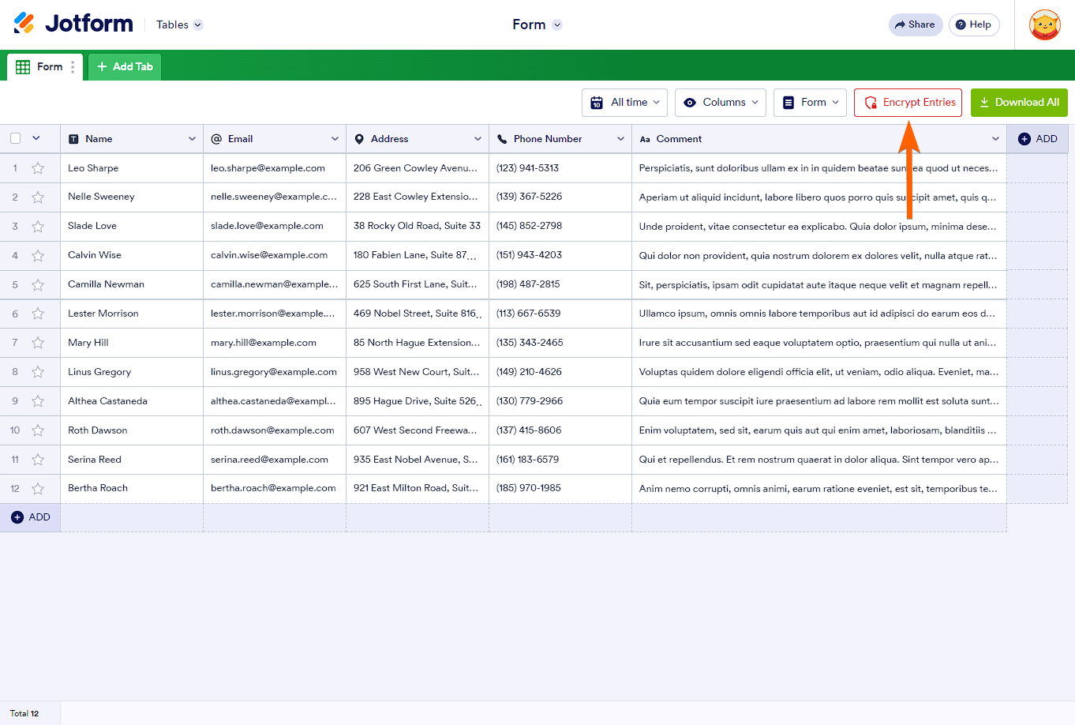Open the user avatar profile menu
This screenshot has width=1075, height=725.
click(1044, 25)
